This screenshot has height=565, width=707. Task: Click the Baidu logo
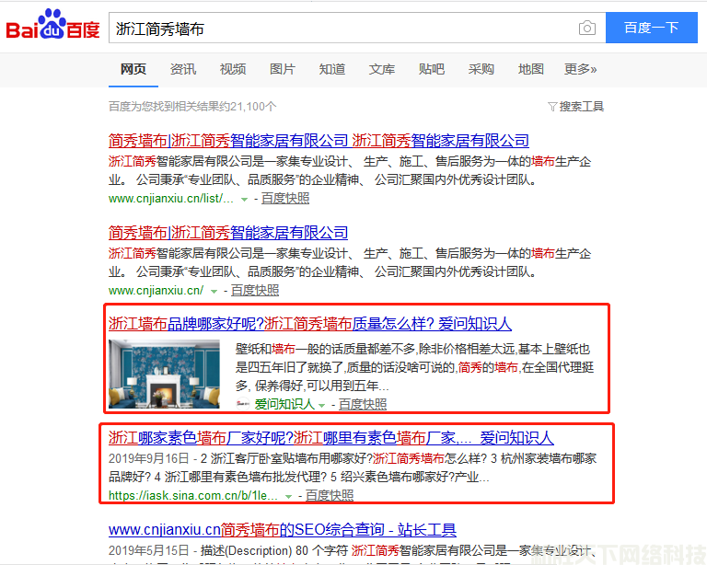point(52,28)
